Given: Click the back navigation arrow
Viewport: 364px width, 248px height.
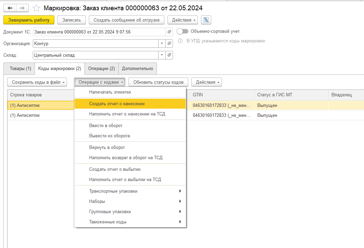Looking at the screenshot, I should 10,8.
